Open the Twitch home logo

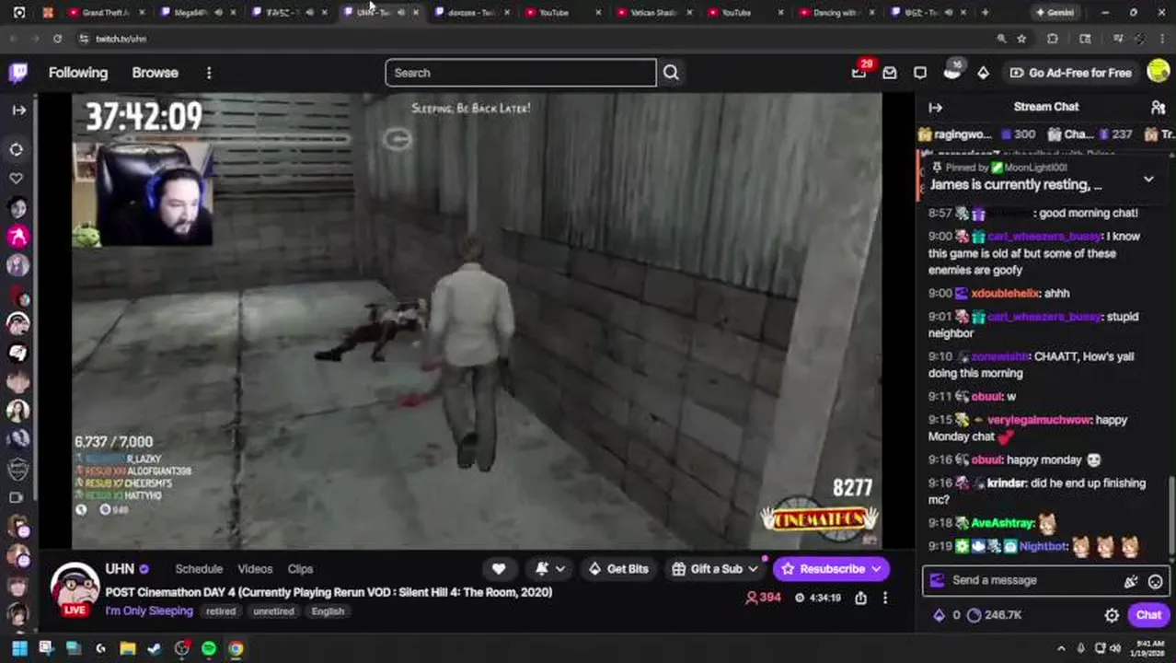(18, 73)
